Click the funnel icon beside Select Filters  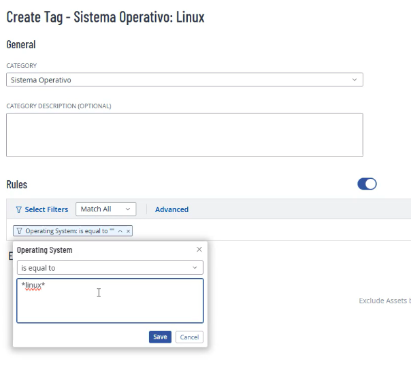[18, 209]
